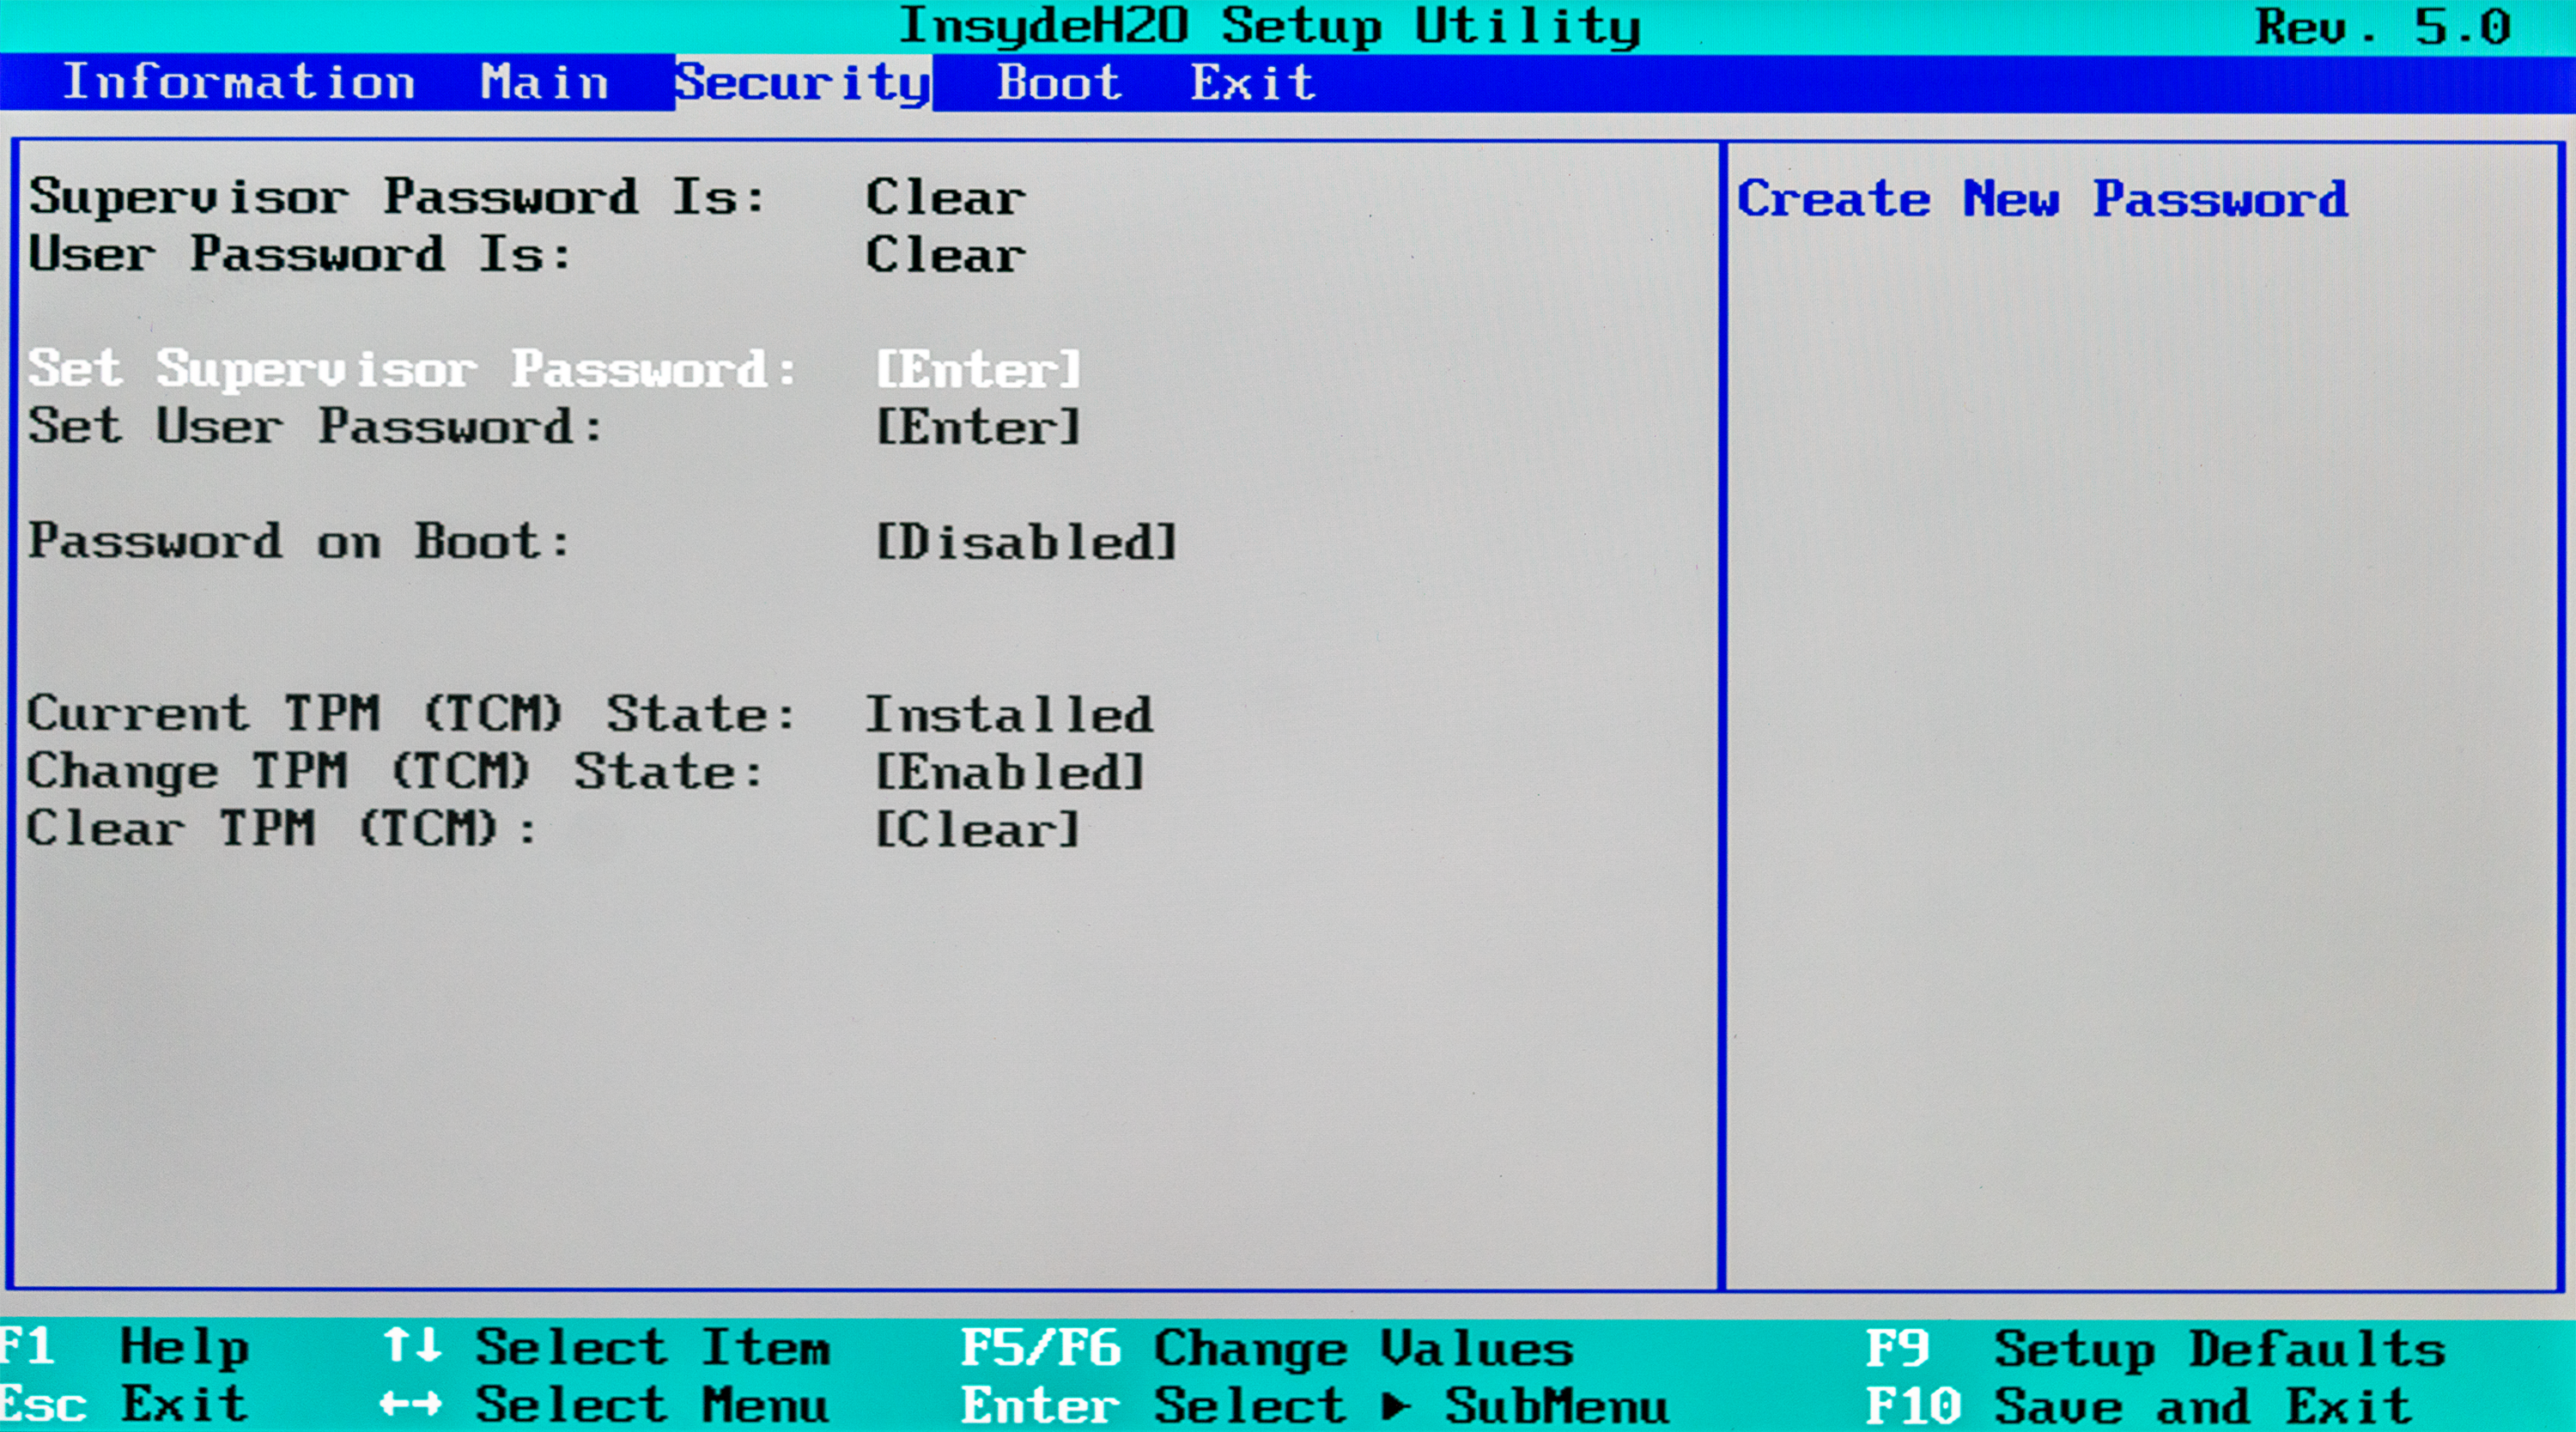The width and height of the screenshot is (2576, 1432).
Task: Toggle Change TPM (TCM) State Enabled value
Action: (1009, 772)
